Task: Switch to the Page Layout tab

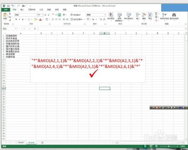Action: tap(32, 10)
